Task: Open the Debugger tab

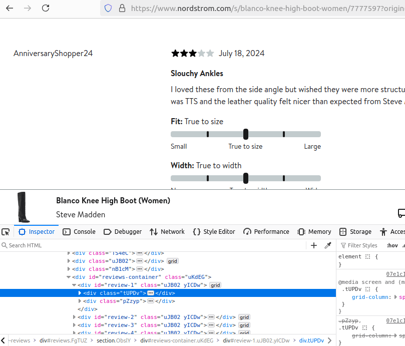Action: pos(123,232)
